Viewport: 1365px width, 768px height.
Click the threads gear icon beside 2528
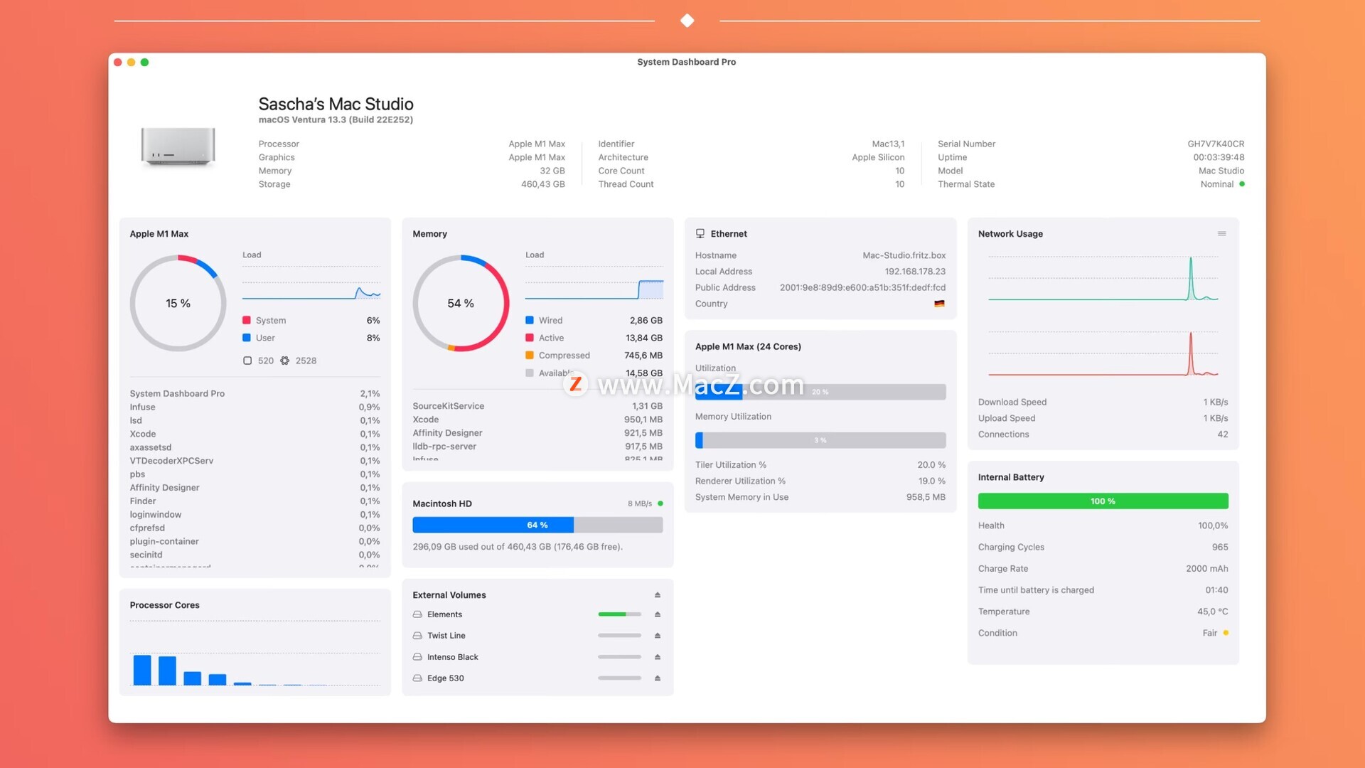284,361
